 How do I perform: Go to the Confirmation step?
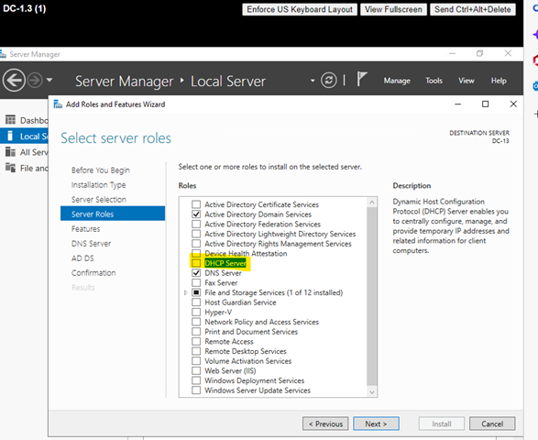[x=93, y=273]
